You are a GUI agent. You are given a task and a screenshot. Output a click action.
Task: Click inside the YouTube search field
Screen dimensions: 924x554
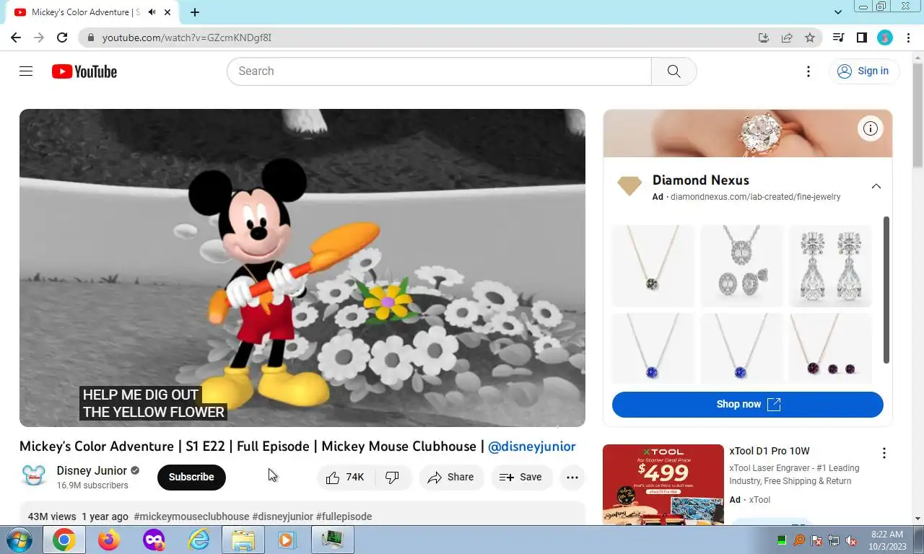[439, 71]
